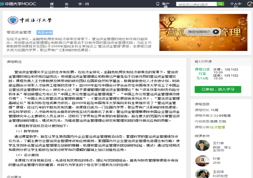Click teacher 王苑琢's avatar photo
Image resolution: width=253 pixels, height=178 pixels.
202,173
